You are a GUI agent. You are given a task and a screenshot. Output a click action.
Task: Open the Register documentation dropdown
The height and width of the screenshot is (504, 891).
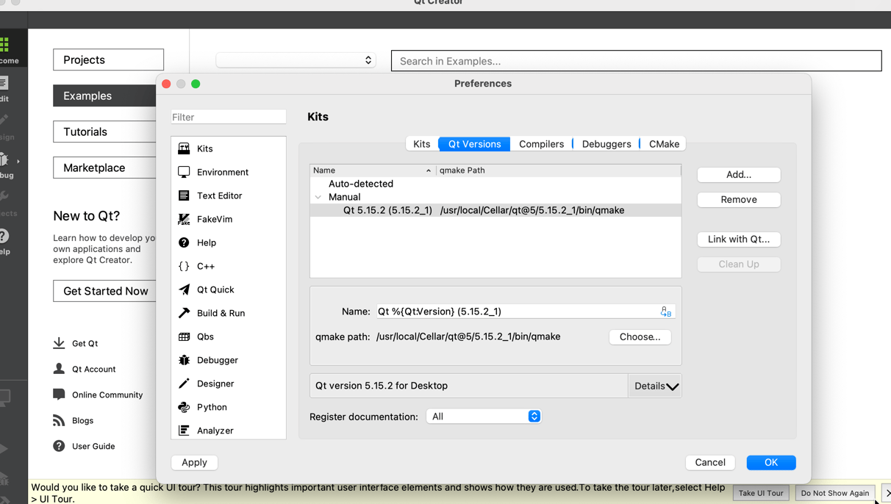tap(484, 416)
